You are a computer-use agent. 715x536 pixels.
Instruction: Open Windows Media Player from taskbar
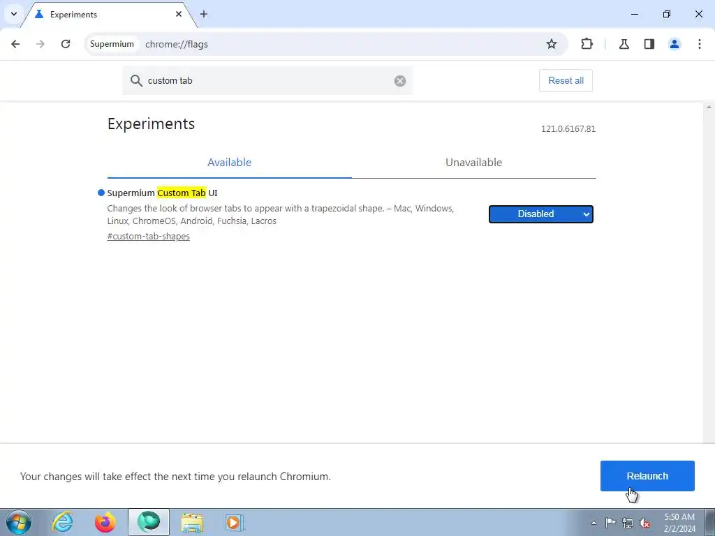point(235,522)
